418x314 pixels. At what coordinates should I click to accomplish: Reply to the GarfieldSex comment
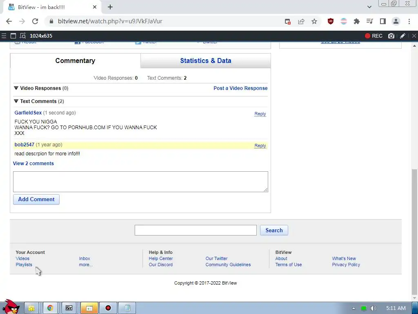(260, 114)
